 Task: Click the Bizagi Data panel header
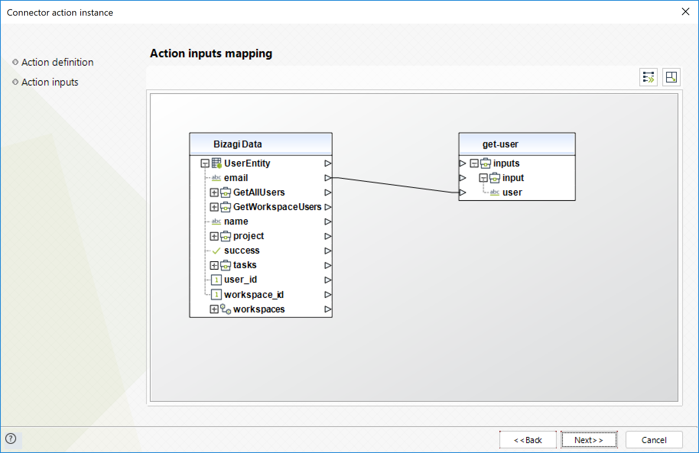click(261, 144)
